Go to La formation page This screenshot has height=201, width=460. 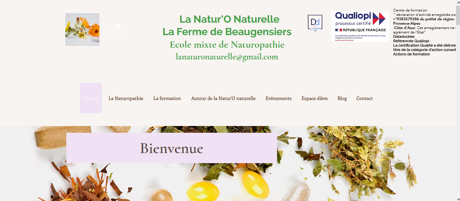(167, 98)
